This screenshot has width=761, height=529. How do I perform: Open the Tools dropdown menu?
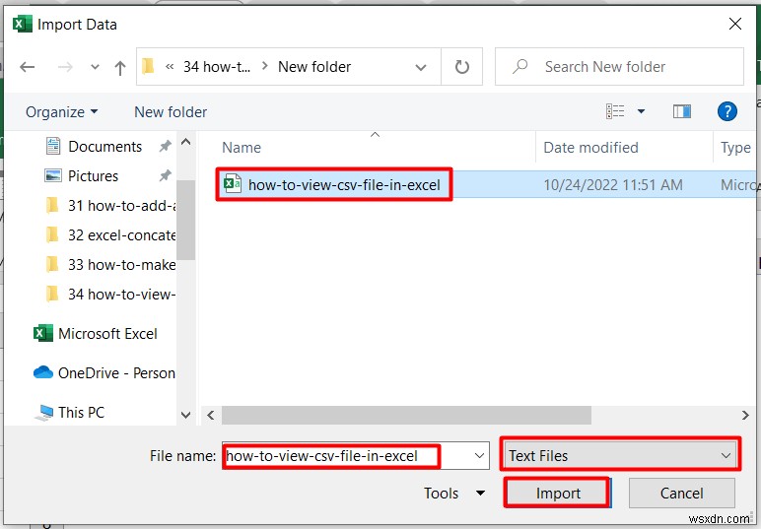454,494
